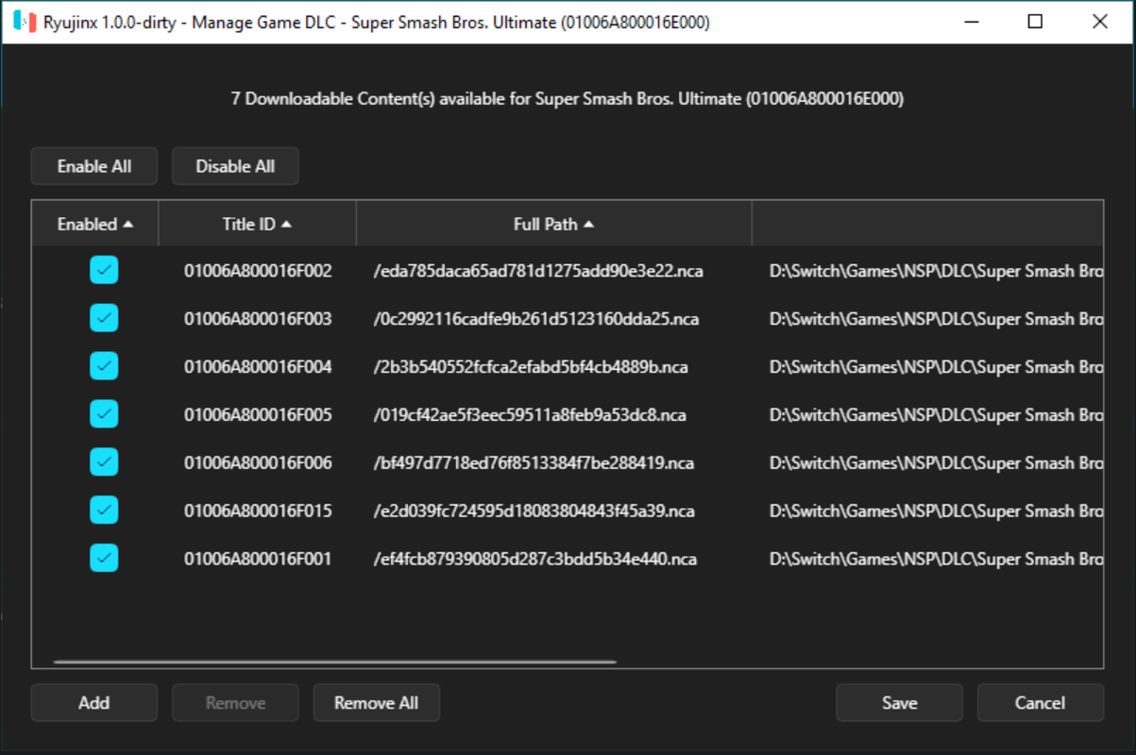This screenshot has width=1136, height=755.
Task: Click path /eda785daca65ad781d1275add90e3e22.nca
Action: pyautogui.click(x=538, y=272)
